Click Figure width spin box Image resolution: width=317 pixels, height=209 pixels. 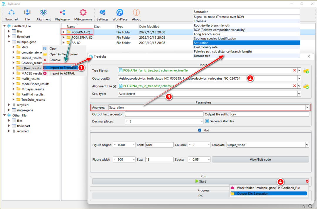[x=124, y=160]
